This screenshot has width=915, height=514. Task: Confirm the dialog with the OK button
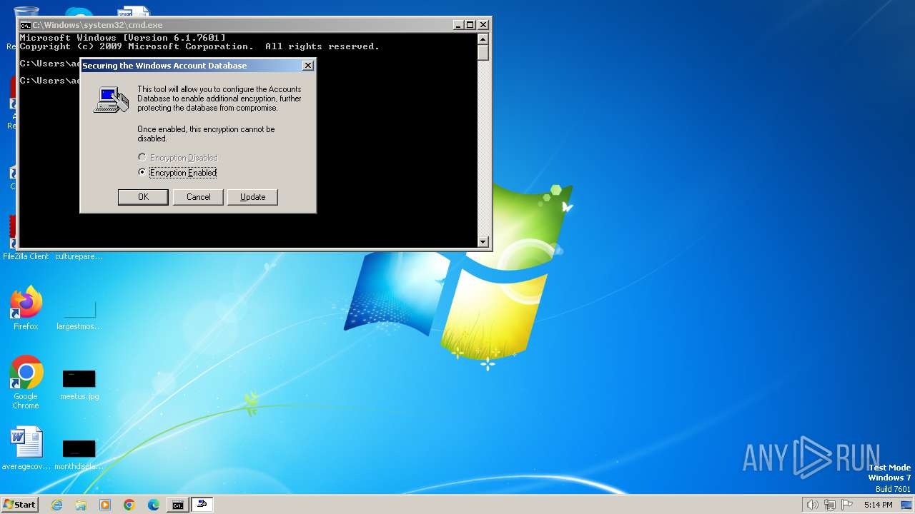coord(143,197)
